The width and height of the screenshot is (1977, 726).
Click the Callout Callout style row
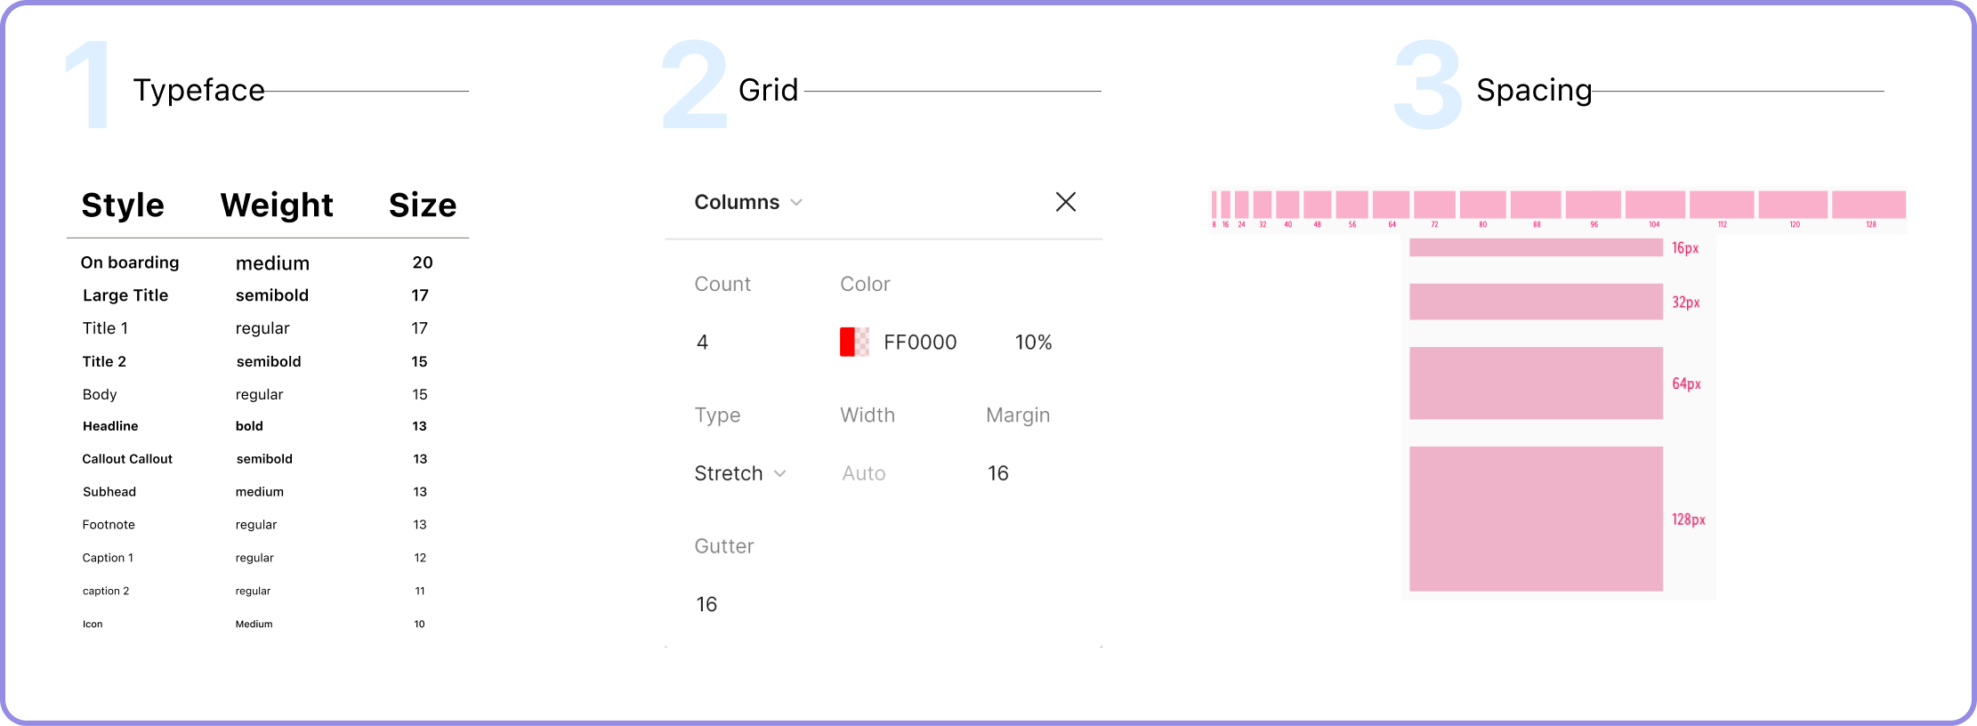coord(127,459)
